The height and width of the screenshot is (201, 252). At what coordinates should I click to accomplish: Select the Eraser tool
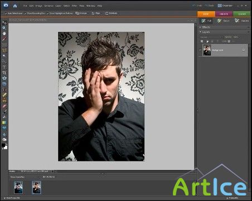[4, 106]
